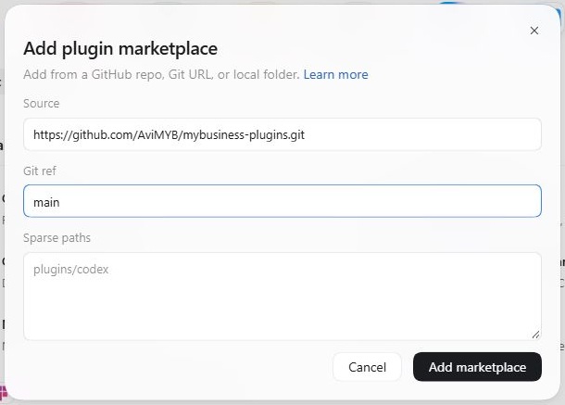Click the Add marketplace button
The width and height of the screenshot is (565, 405).
(477, 367)
